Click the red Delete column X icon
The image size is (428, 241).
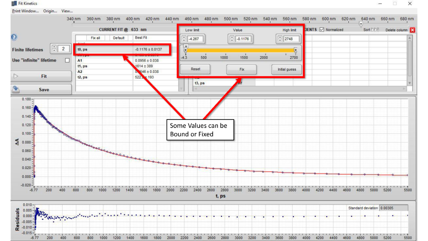[412, 30]
